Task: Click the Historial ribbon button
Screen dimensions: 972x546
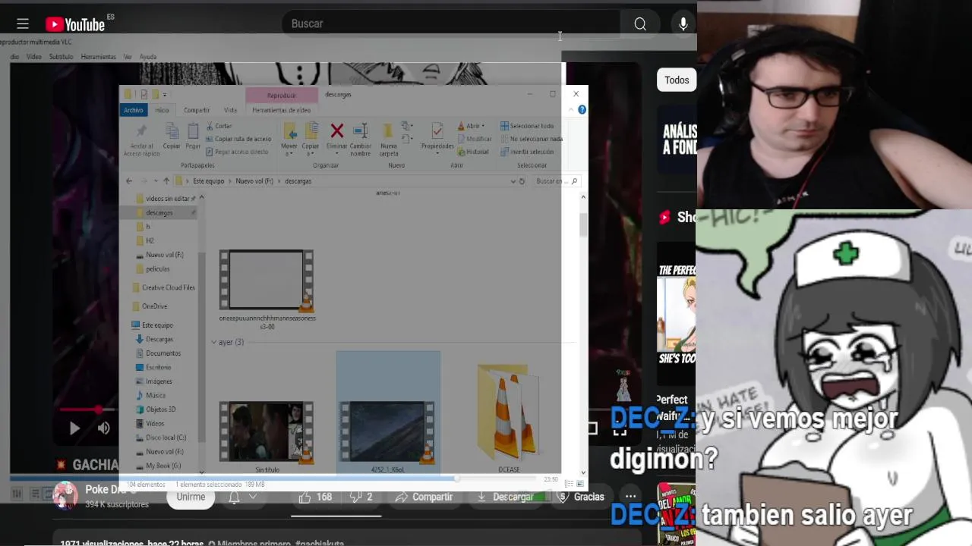Action: pyautogui.click(x=473, y=152)
